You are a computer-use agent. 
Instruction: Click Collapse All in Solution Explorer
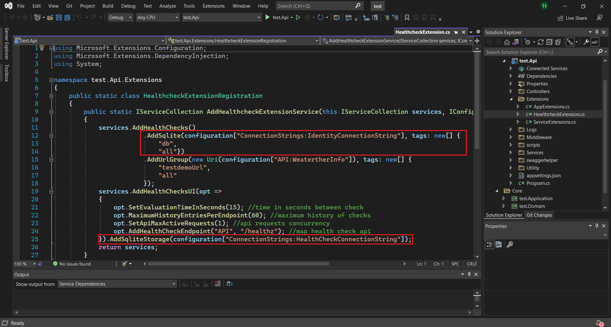click(549, 42)
